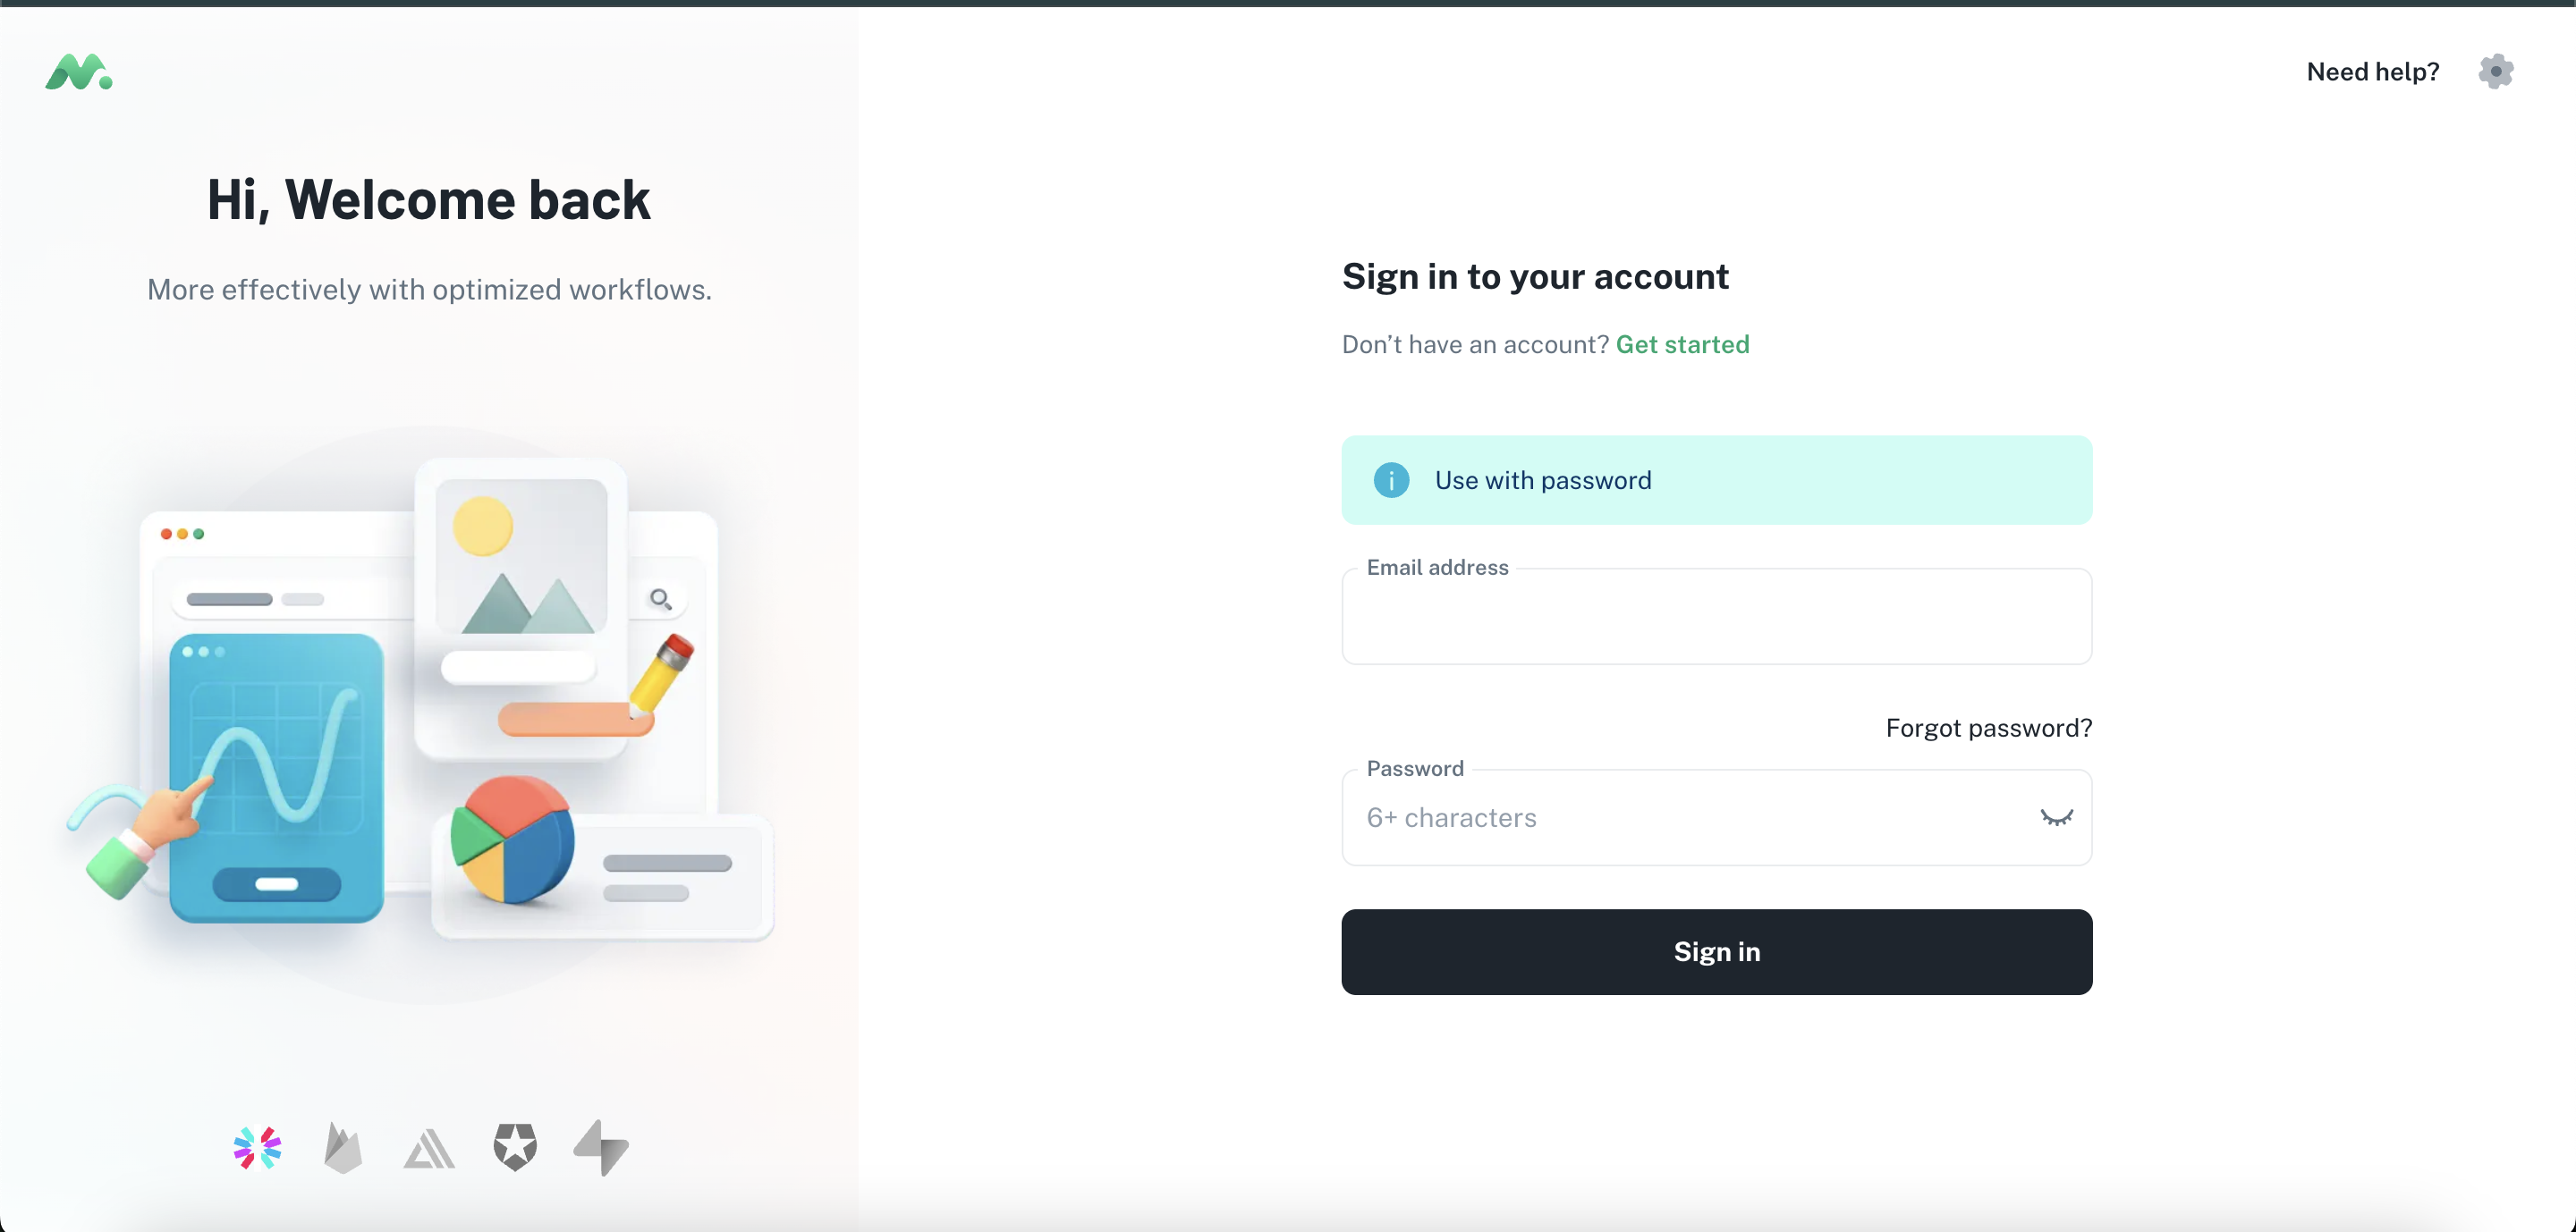Focus the Password input field
The width and height of the screenshot is (2576, 1232).
tap(1690, 817)
